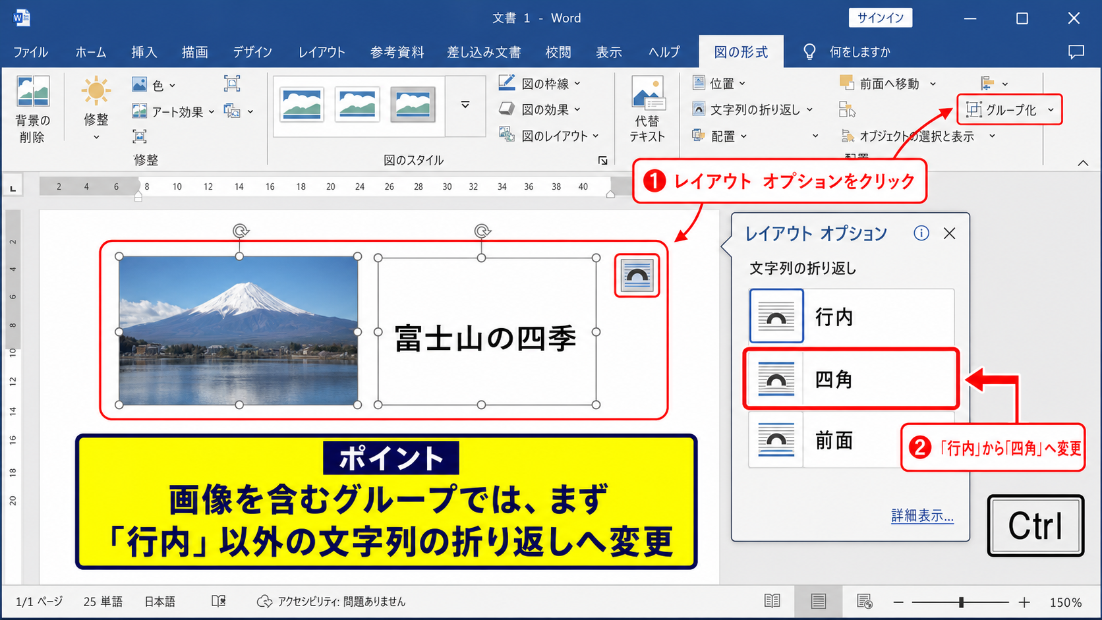Close the レイアウト オプション panel
Image resolution: width=1102 pixels, height=620 pixels.
click(949, 233)
